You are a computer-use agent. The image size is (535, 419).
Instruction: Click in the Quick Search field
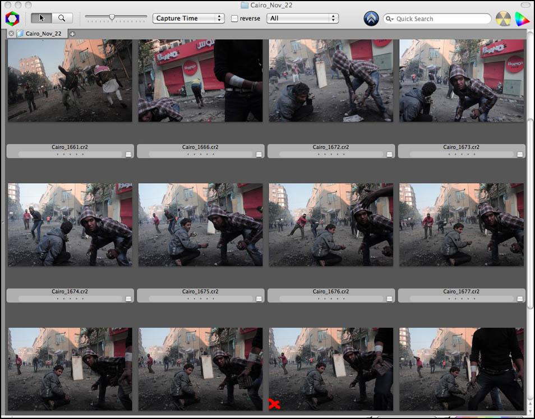coord(437,18)
